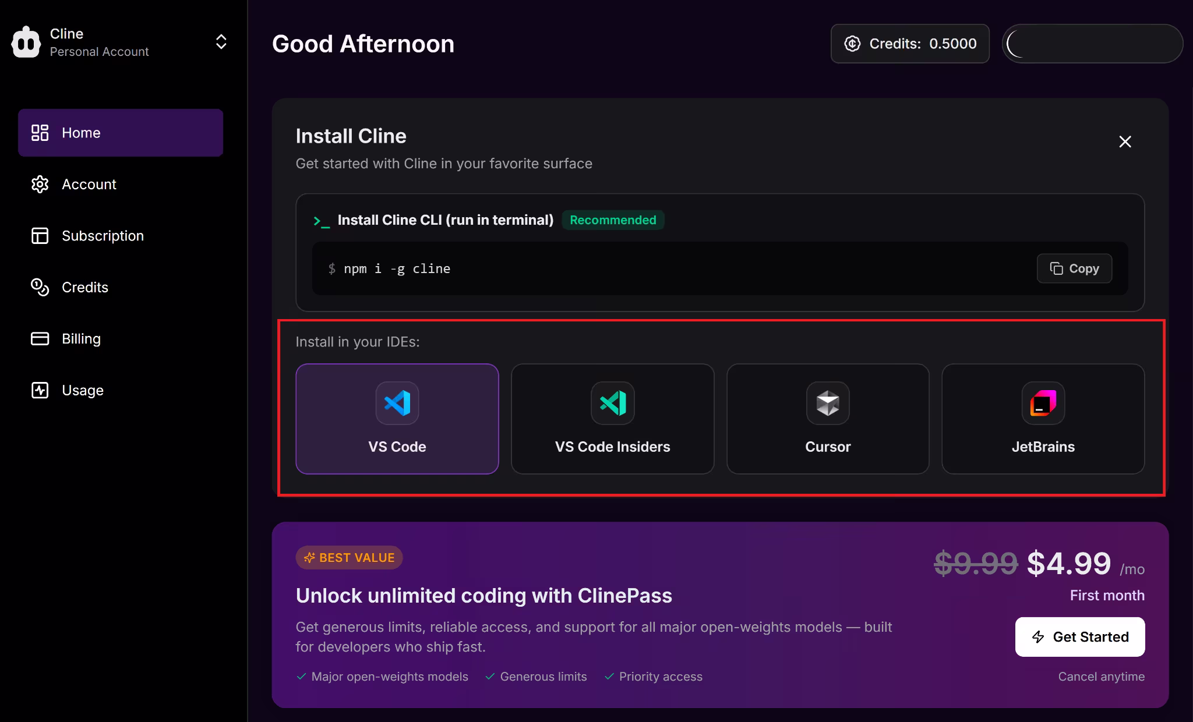The height and width of the screenshot is (722, 1193).
Task: Click the First month label
Action: (x=1107, y=596)
